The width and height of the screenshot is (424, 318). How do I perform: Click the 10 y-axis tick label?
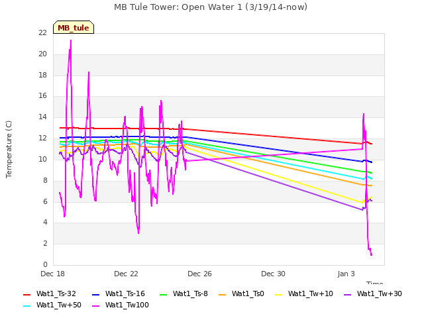(x=42, y=159)
